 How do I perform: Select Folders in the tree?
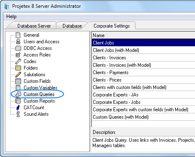click(31, 68)
